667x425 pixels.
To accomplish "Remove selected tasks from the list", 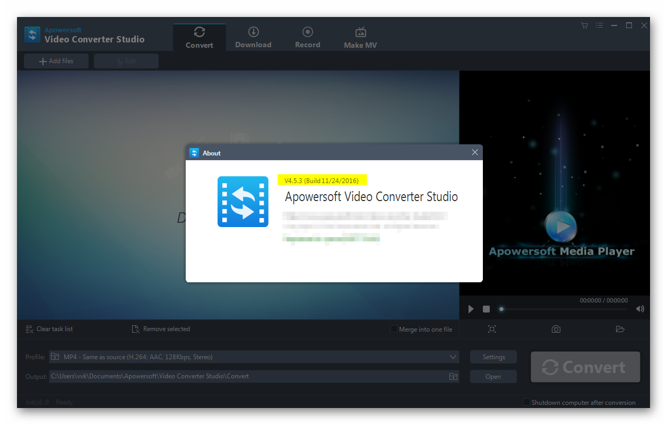I will coord(161,329).
